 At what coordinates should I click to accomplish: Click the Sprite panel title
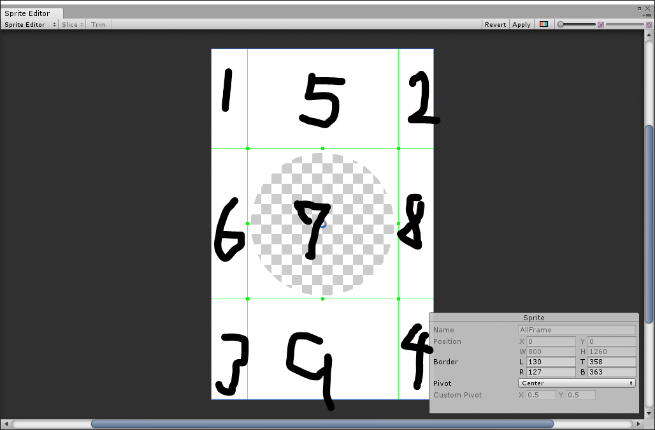click(x=534, y=318)
